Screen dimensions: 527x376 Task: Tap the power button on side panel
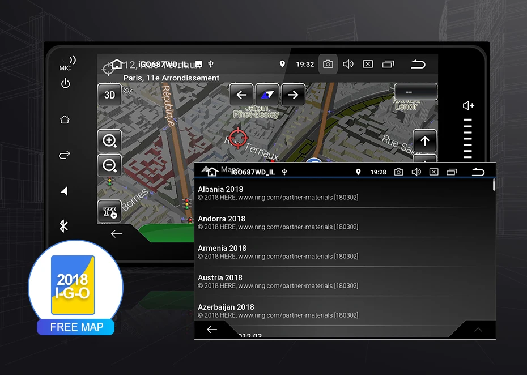pyautogui.click(x=65, y=83)
